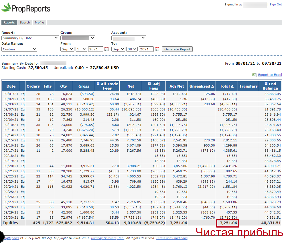
Task: Open the From month dropdown
Action: tap(67, 49)
